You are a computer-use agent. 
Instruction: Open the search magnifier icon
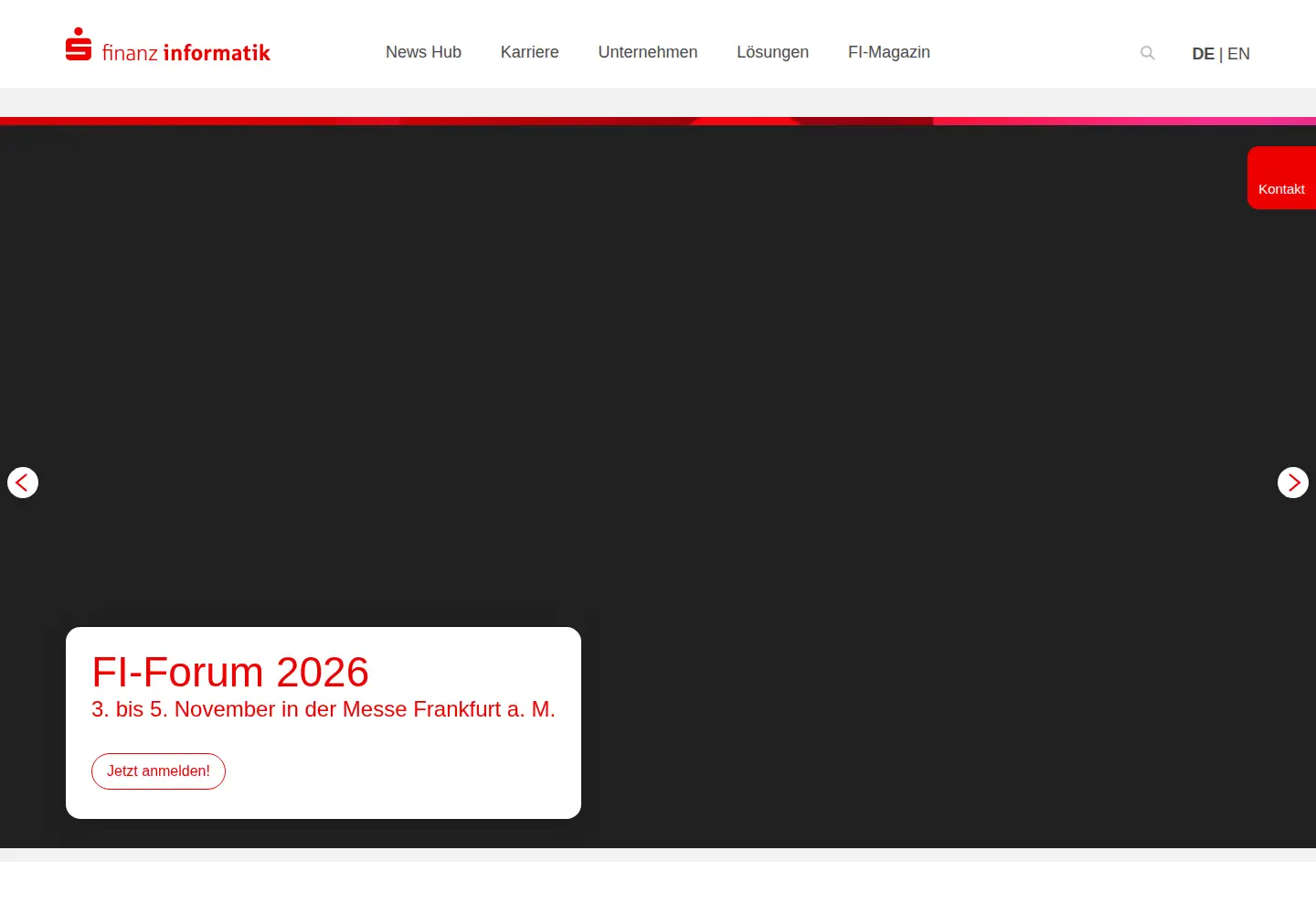[1148, 54]
